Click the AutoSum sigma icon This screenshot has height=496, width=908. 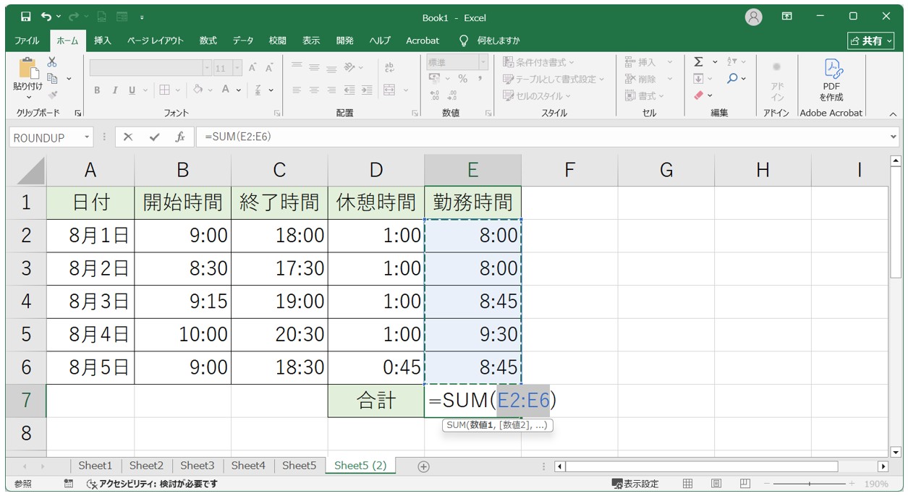(698, 62)
